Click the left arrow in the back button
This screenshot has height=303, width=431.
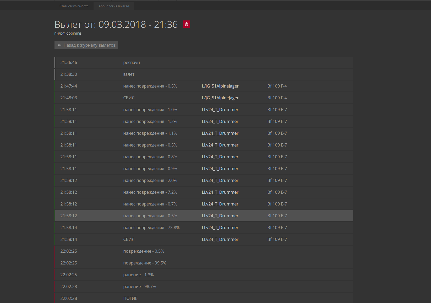point(59,45)
